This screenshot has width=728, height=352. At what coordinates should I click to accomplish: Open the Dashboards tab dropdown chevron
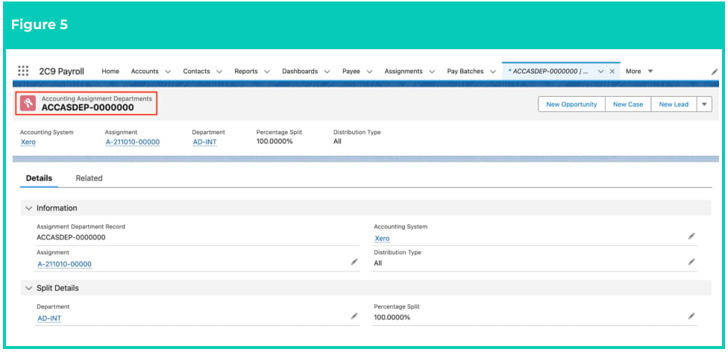pyautogui.click(x=327, y=72)
